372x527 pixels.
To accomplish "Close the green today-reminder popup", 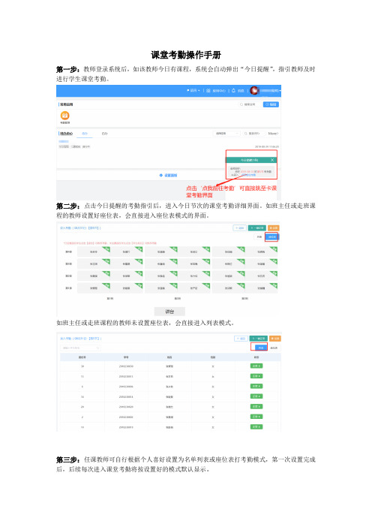I will click(x=272, y=160).
